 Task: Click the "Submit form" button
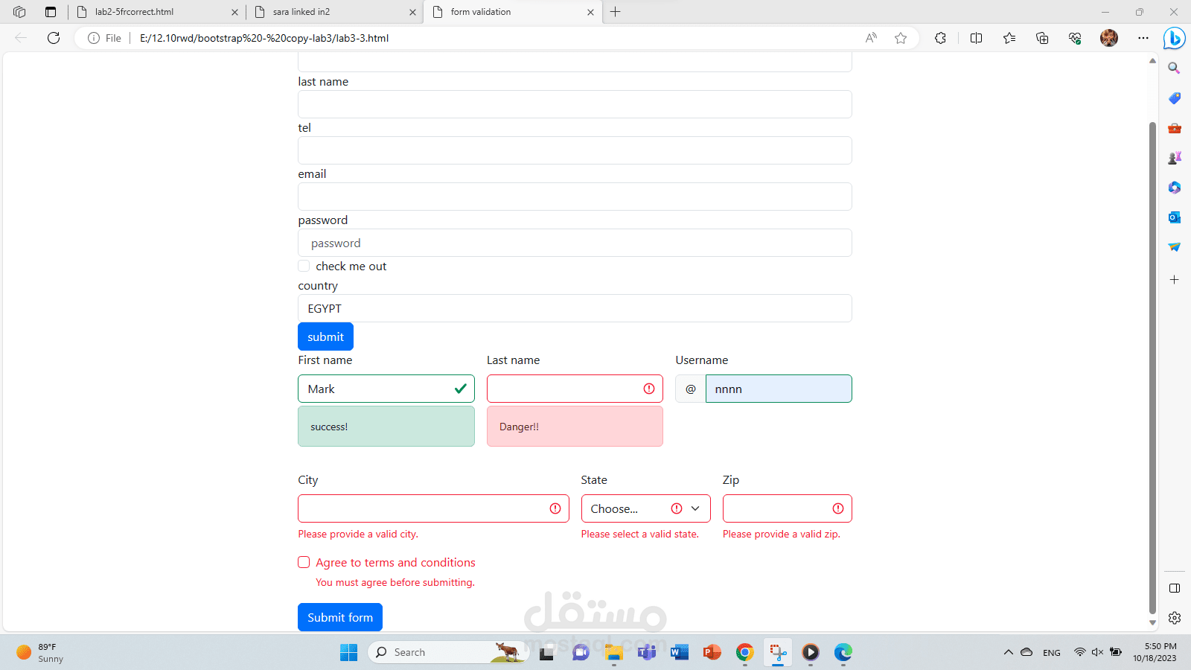(339, 617)
